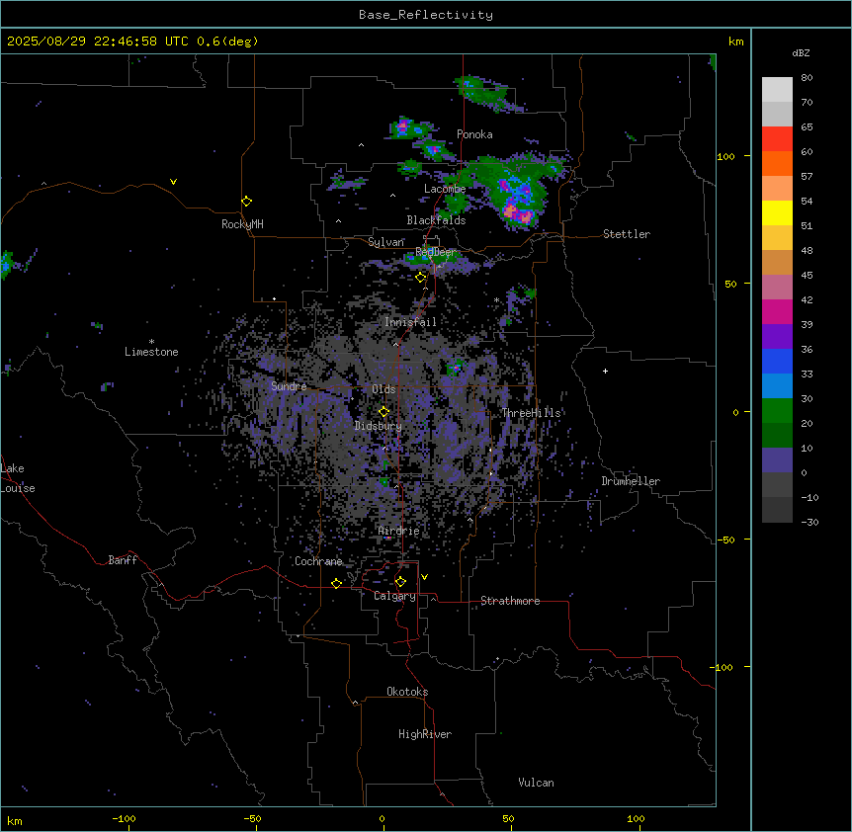Click the Limestone label
The height and width of the screenshot is (832, 852).
tap(151, 352)
